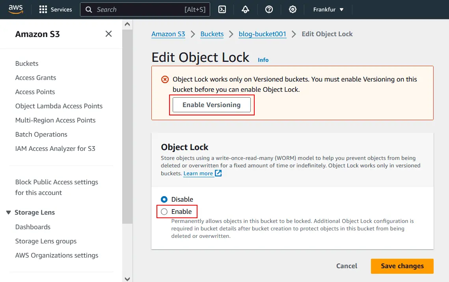Go to Buckets in the sidebar

coord(27,63)
